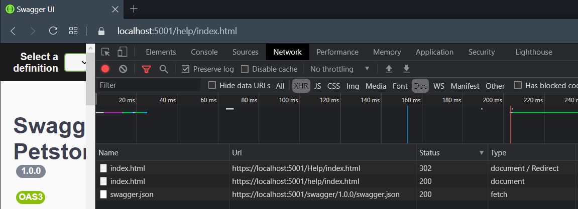Click the browser forward arrow
The height and width of the screenshot is (209, 578).
pos(33,31)
